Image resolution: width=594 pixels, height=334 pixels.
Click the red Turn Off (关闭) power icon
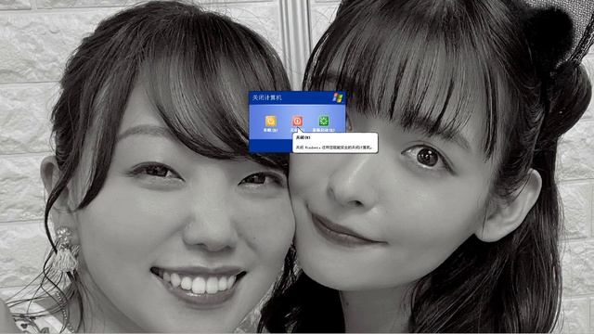point(297,121)
